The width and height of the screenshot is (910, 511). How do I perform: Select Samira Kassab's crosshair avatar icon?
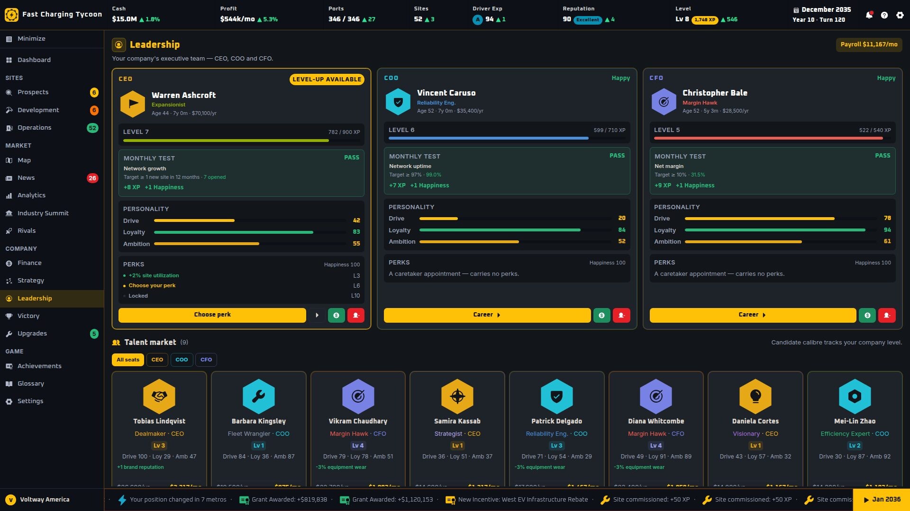click(x=457, y=396)
